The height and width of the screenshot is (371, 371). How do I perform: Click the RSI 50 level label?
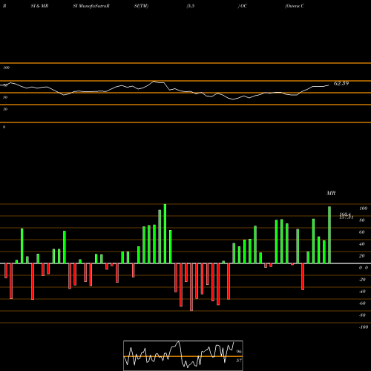tap(5, 97)
